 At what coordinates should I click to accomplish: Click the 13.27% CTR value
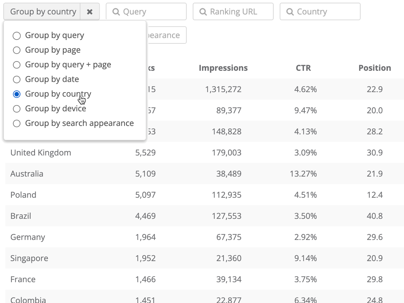point(303,174)
